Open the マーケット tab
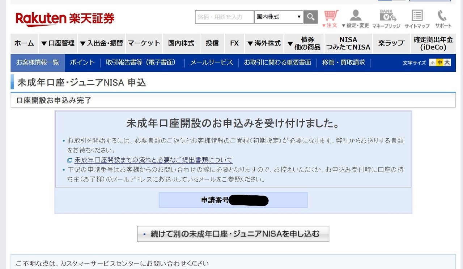Image resolution: width=463 pixels, height=269 pixels. tap(144, 43)
